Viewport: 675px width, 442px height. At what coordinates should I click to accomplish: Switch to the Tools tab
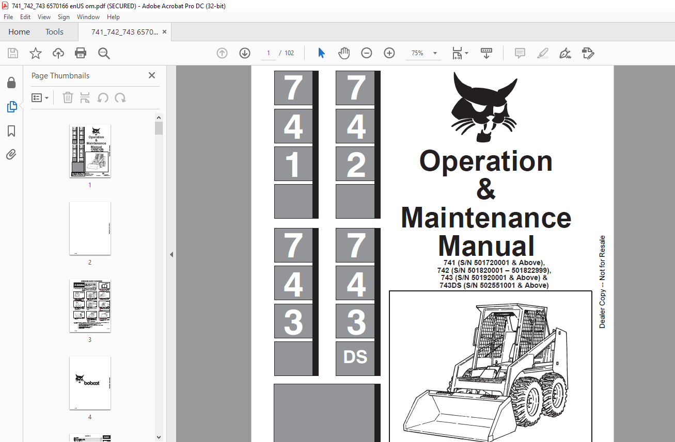point(54,32)
